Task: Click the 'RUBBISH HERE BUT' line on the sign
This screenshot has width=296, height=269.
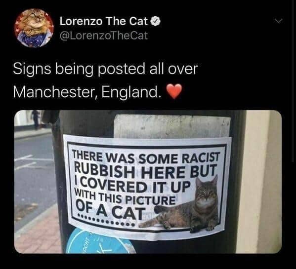Action: pyautogui.click(x=145, y=171)
